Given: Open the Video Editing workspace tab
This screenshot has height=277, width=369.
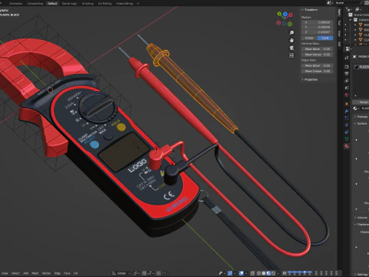Looking at the screenshot, I should 125,4.
